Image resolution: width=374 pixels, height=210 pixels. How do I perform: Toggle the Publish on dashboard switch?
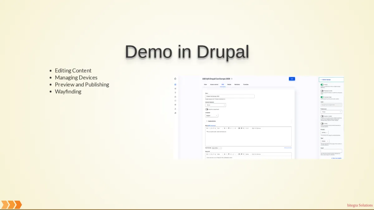[x=207, y=109]
